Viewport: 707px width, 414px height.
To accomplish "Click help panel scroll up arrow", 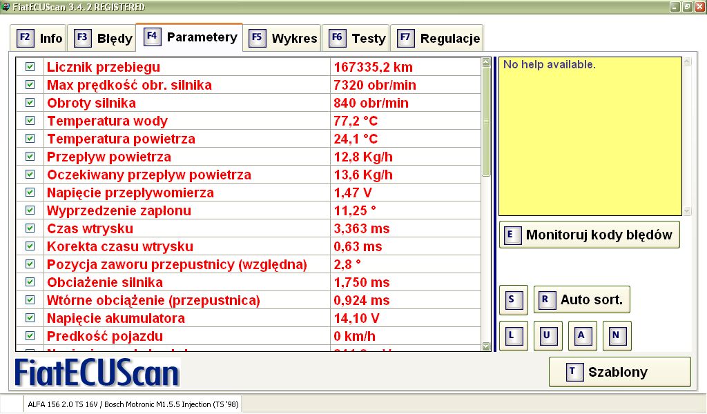I will [x=687, y=61].
